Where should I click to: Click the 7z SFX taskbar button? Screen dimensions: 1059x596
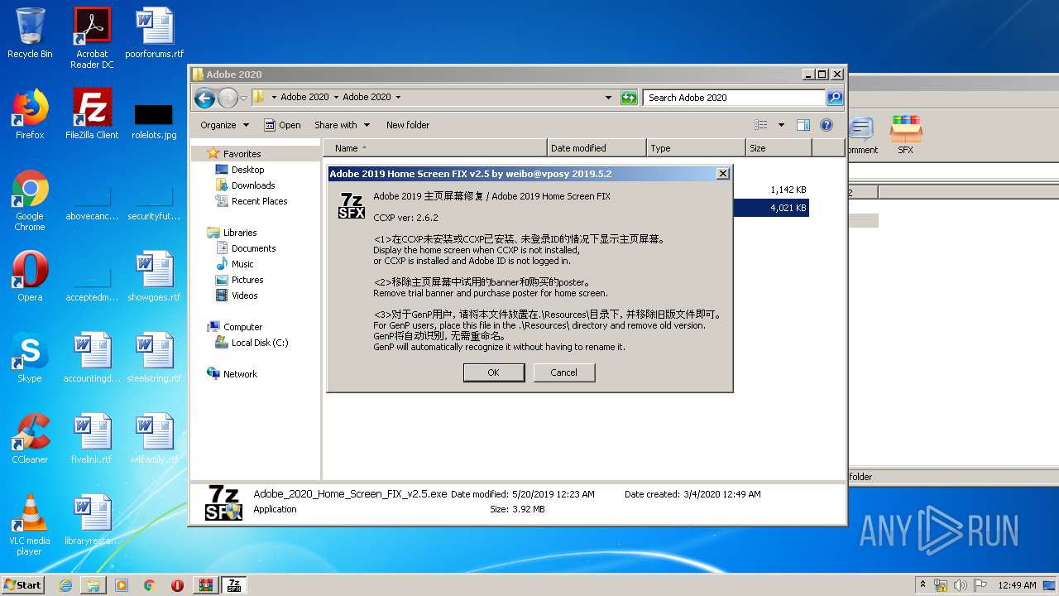click(234, 585)
